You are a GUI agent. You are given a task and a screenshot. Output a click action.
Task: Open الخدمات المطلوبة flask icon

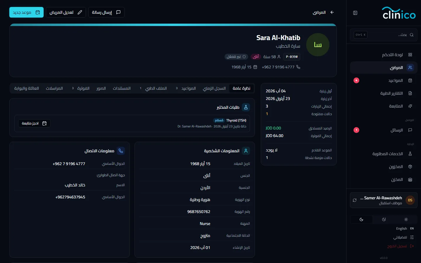pos(410,154)
